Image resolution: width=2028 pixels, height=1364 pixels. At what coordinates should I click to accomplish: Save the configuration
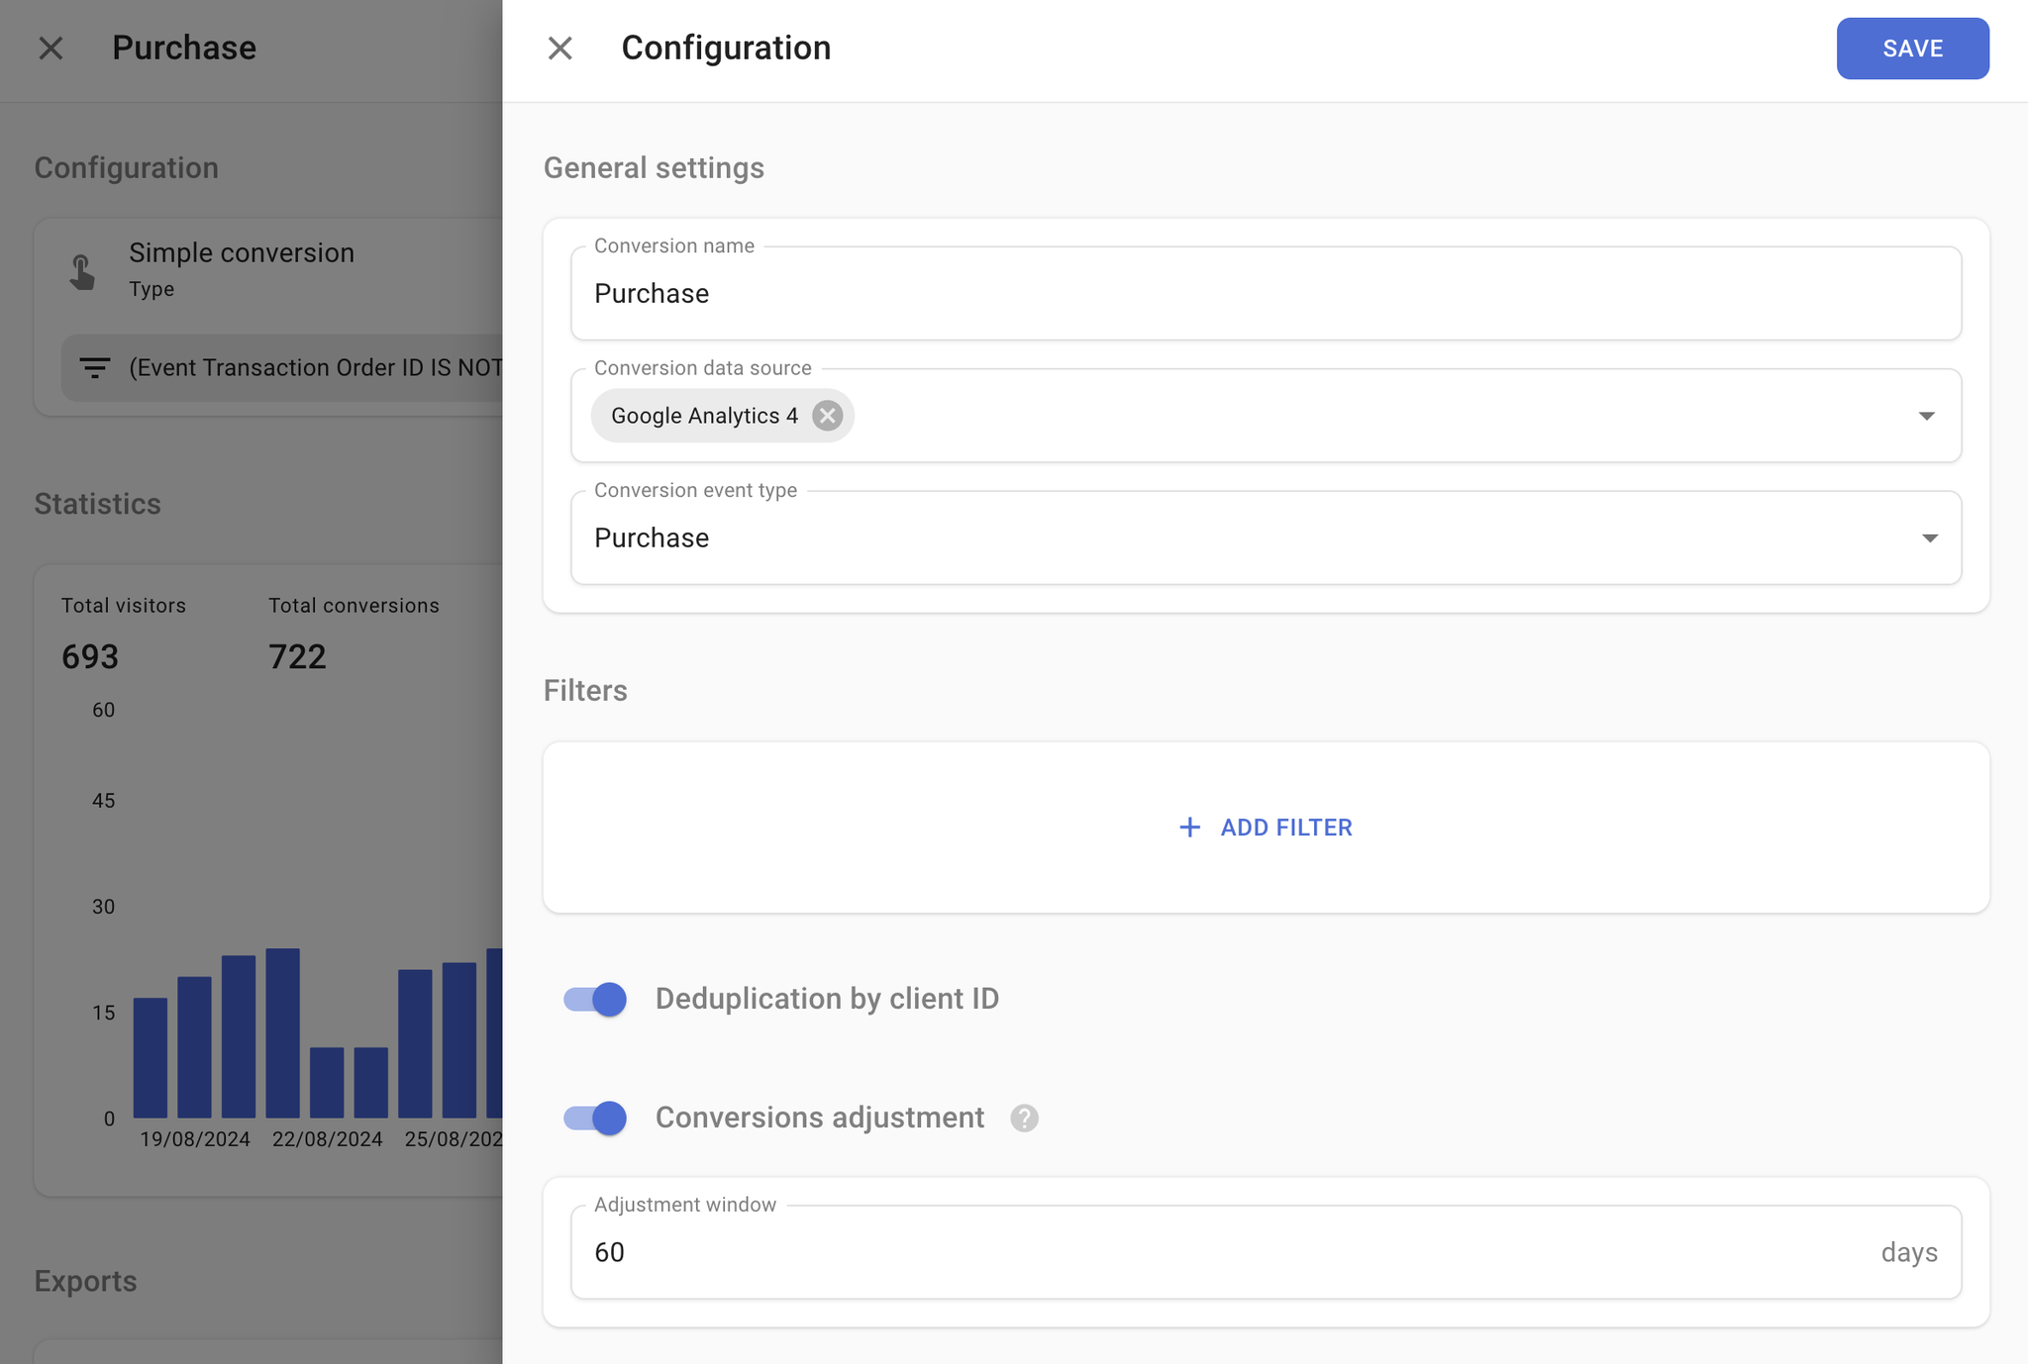click(x=1912, y=48)
